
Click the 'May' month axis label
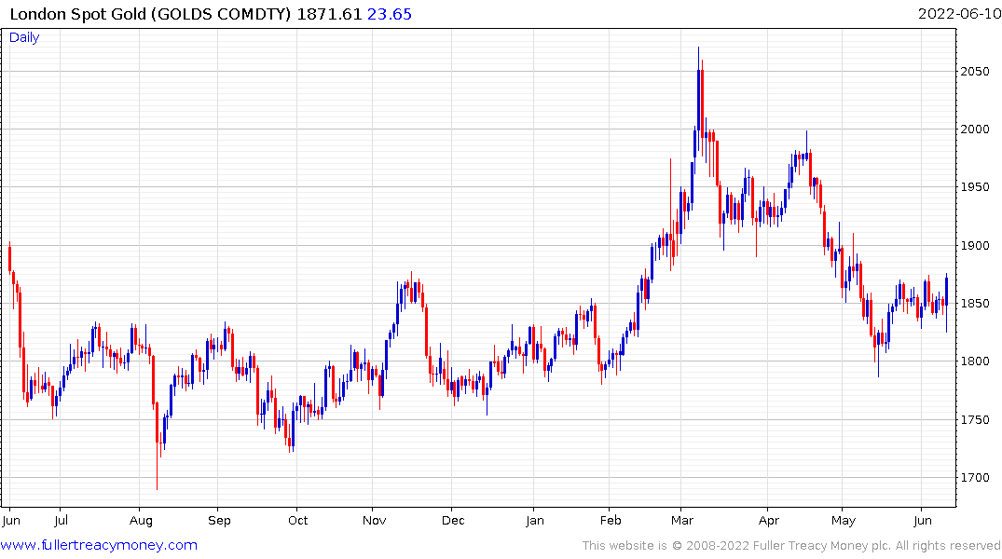[844, 521]
